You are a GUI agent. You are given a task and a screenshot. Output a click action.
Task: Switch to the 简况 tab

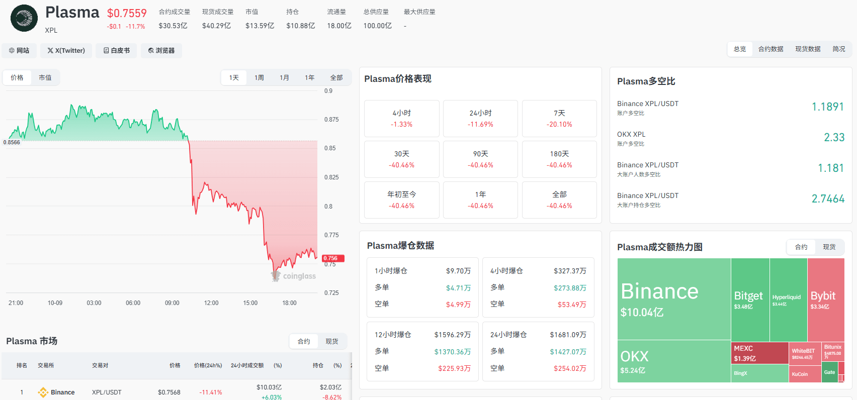click(839, 49)
